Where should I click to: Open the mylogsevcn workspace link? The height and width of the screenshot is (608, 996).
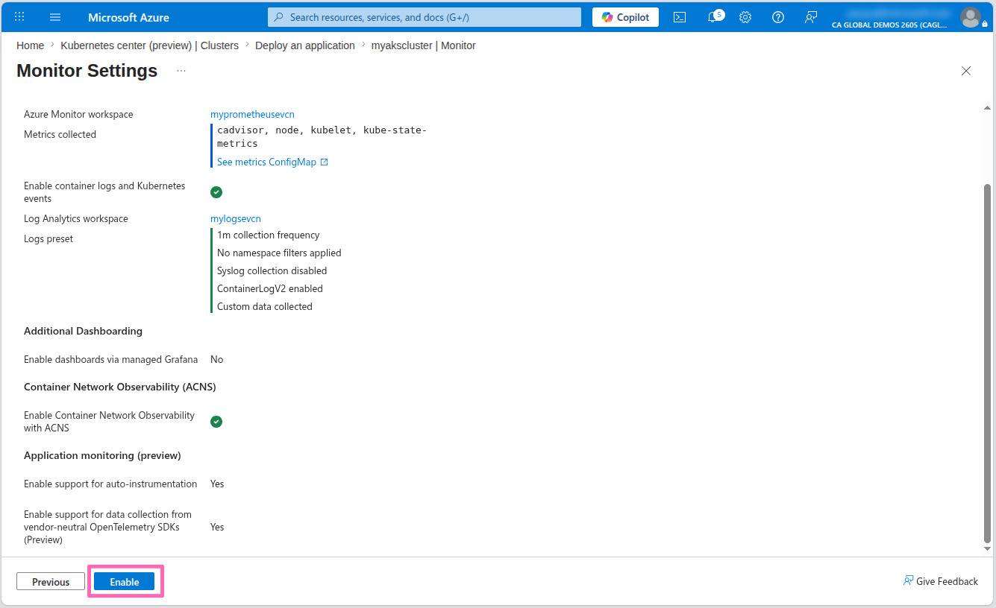(236, 219)
